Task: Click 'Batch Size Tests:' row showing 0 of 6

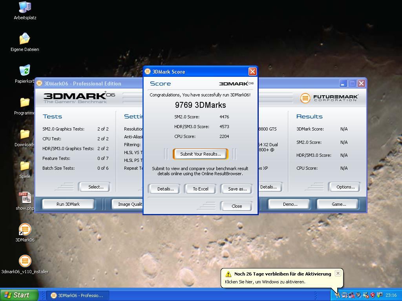Action: point(75,168)
